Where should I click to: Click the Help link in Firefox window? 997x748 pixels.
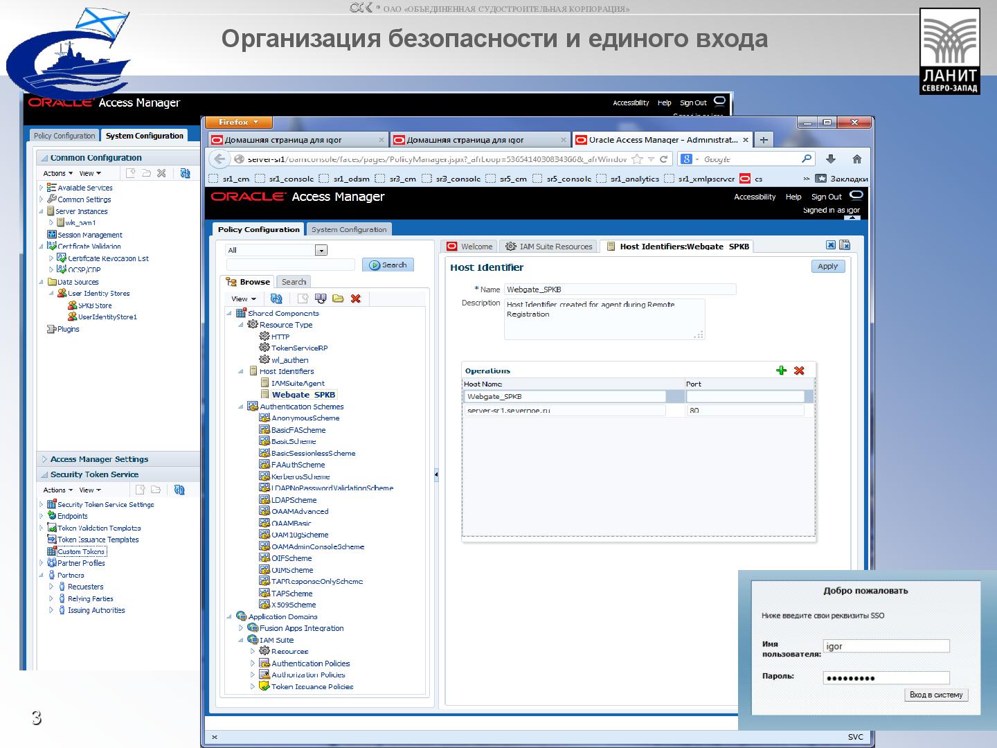coord(793,197)
